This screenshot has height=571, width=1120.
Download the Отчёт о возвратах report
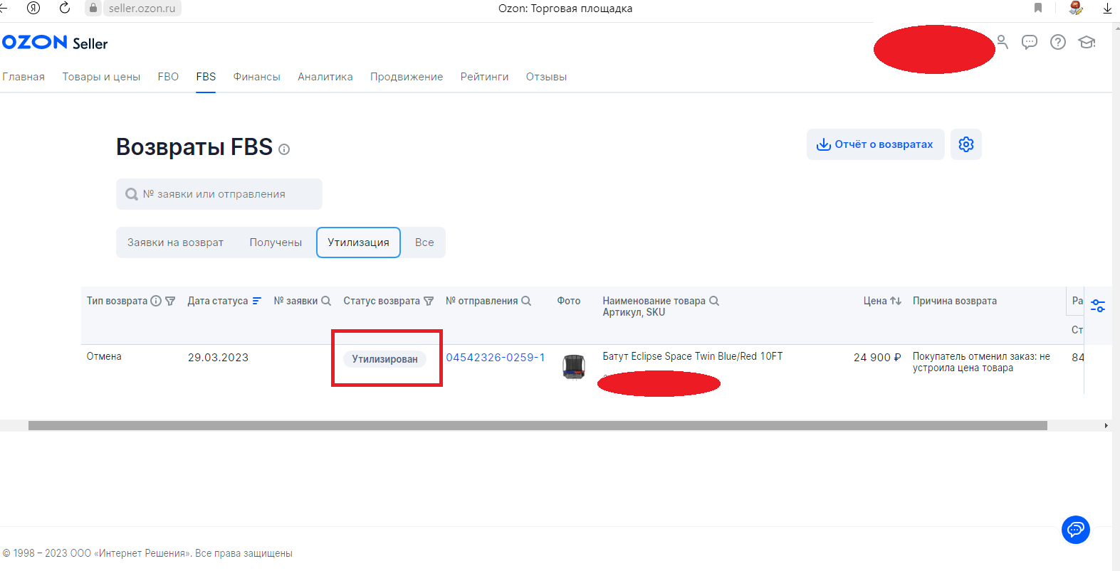coord(875,144)
